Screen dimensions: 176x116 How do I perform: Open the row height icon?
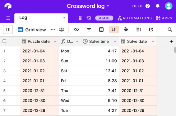coord(138,29)
